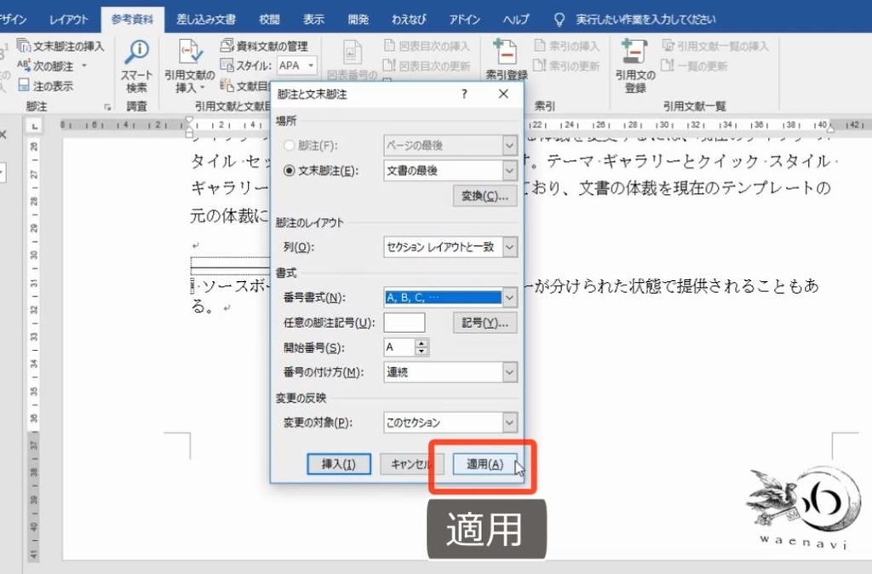The height and width of the screenshot is (574, 872).
Task: Open the footnote group dialog launcher
Action: click(107, 106)
